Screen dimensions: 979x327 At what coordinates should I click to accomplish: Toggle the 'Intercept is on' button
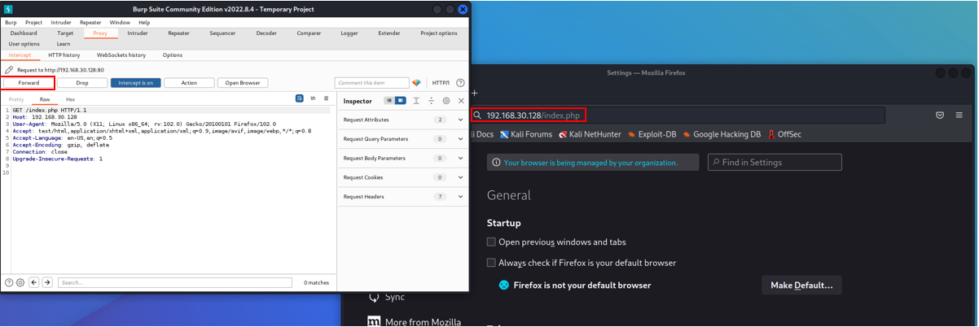click(x=135, y=83)
